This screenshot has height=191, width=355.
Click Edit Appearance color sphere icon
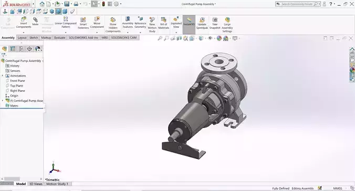coord(219,38)
